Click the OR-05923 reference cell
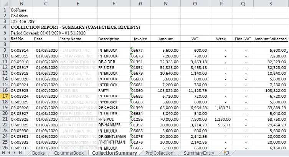The width and height of the screenshot is (289, 157). point(21,90)
